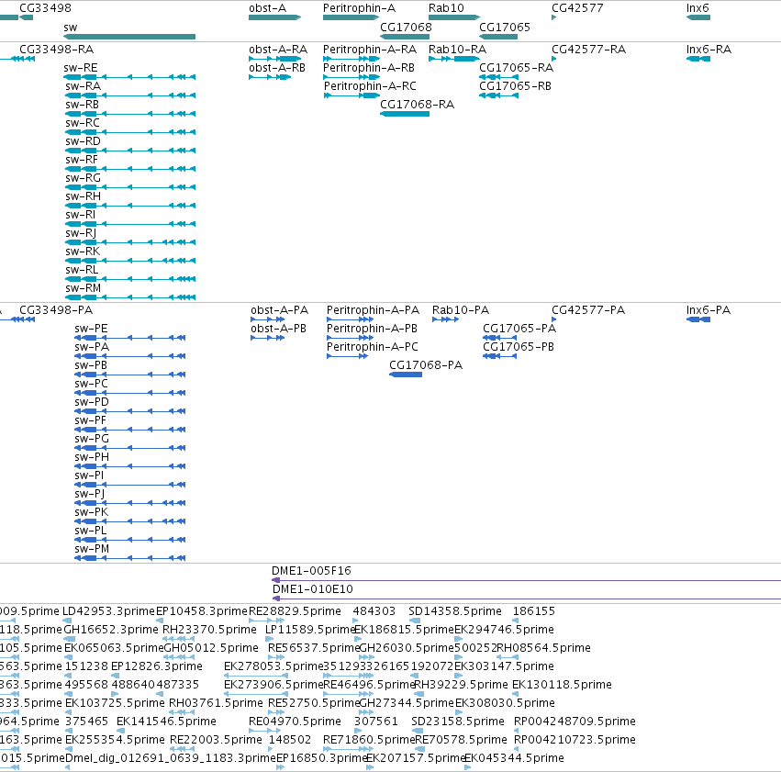Click transcript obst-A-RB

[270, 77]
